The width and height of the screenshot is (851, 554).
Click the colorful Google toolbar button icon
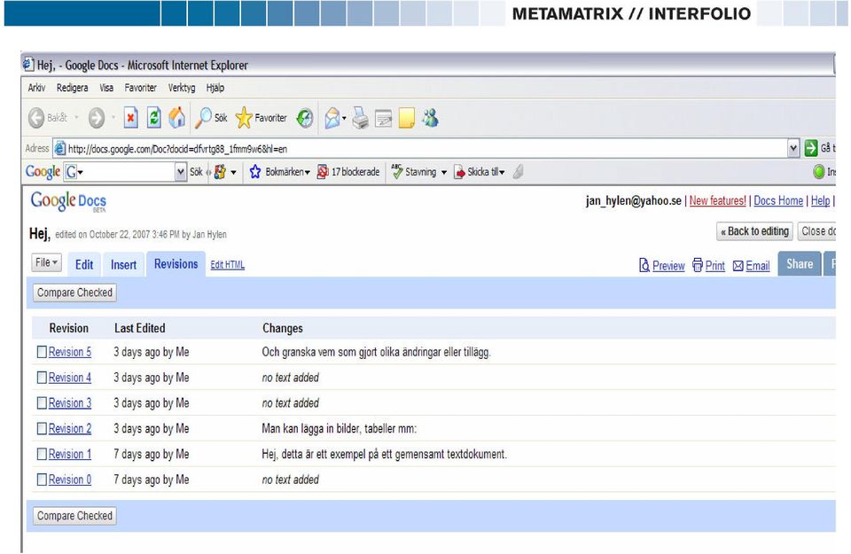pyautogui.click(x=220, y=172)
